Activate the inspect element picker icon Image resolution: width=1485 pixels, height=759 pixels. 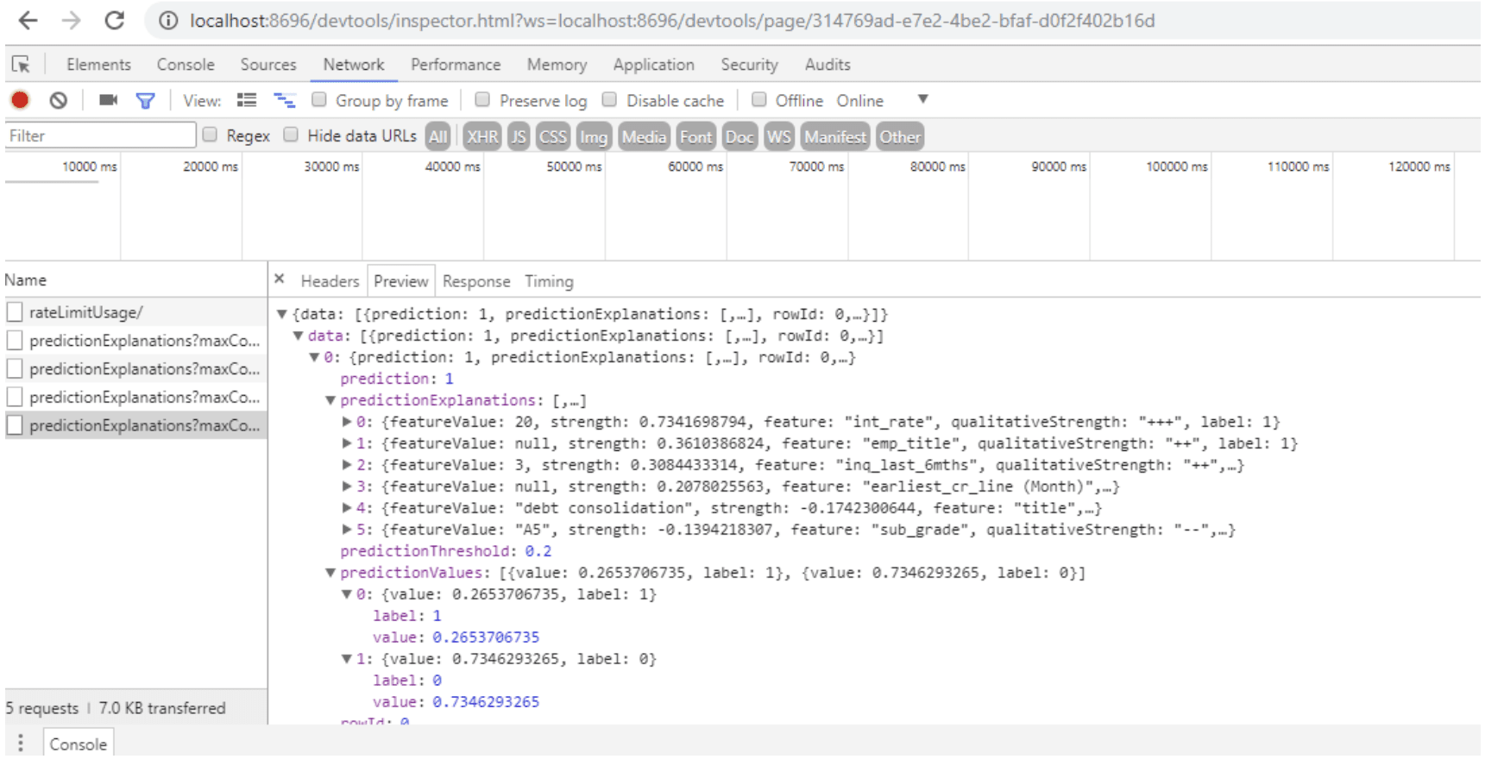click(x=21, y=65)
